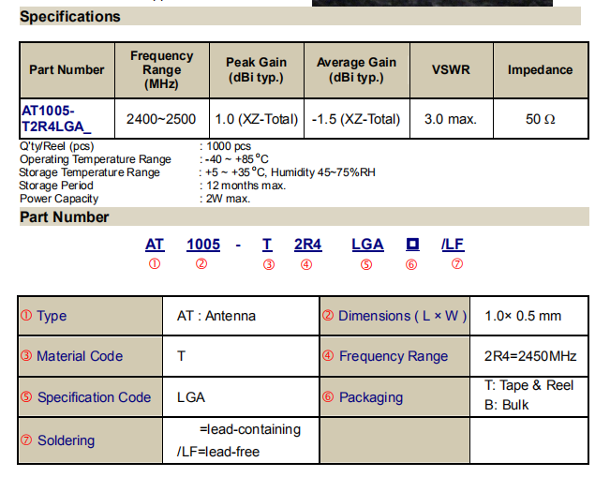Click the '12 months max.' value

(x=245, y=186)
